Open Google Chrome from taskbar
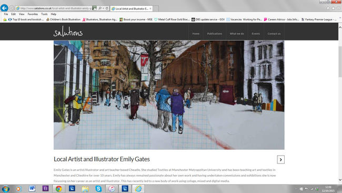 tap(59, 189)
